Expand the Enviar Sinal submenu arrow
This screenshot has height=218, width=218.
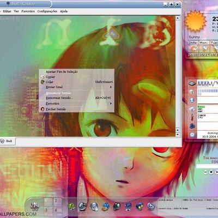click(x=111, y=87)
